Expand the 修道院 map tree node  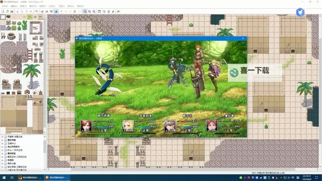2,160
